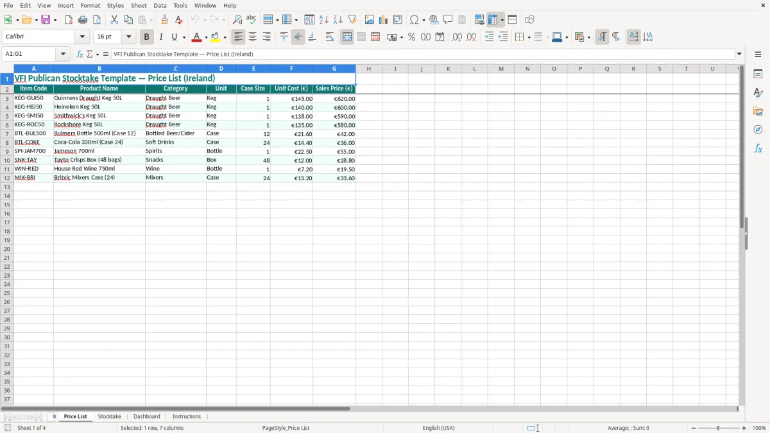770x433 pixels.
Task: Open sidebar Properties panel
Action: (758, 74)
